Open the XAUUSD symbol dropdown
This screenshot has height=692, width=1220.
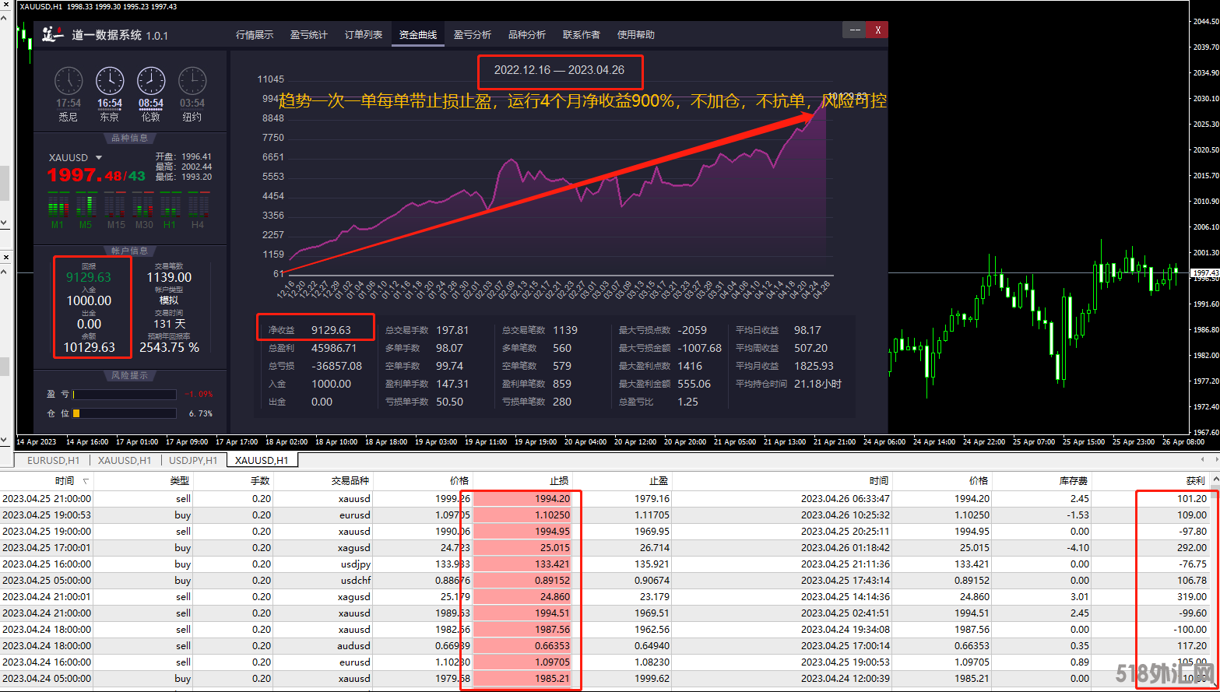click(x=99, y=158)
